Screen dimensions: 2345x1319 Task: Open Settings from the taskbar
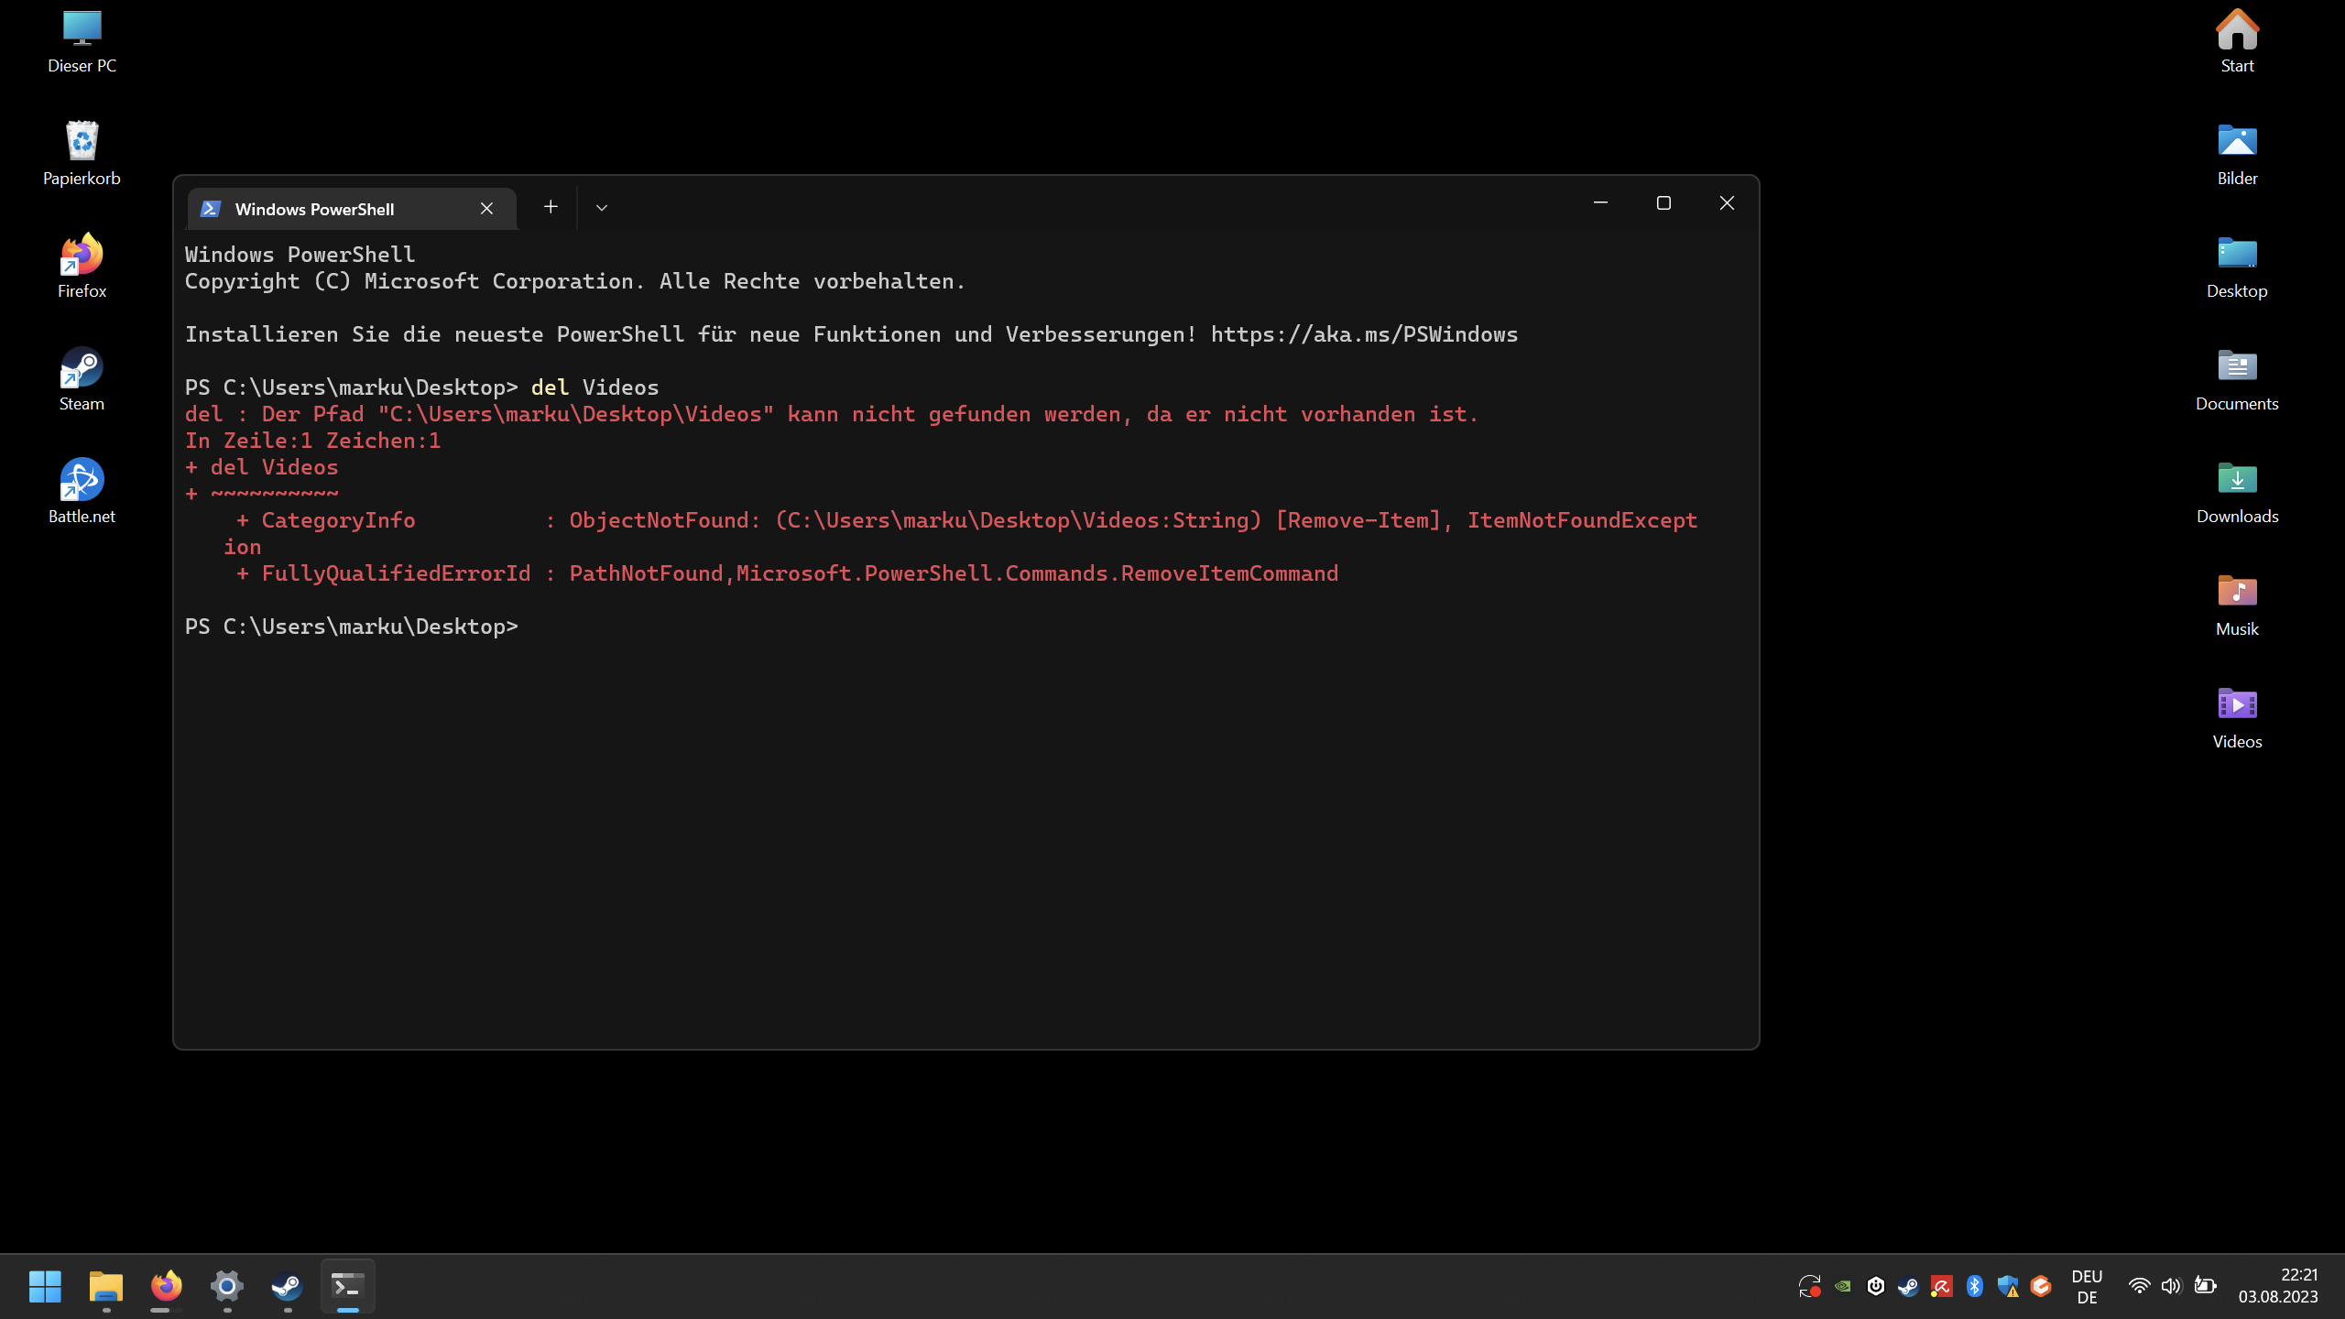coord(226,1286)
